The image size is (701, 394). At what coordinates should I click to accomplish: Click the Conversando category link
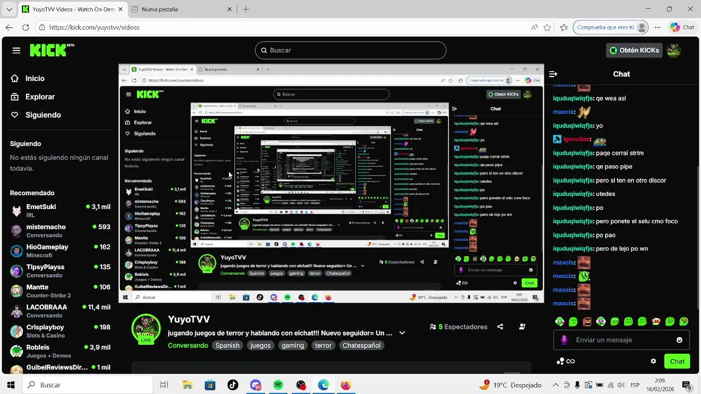[x=188, y=345]
